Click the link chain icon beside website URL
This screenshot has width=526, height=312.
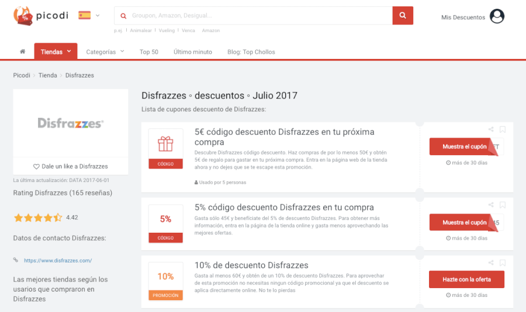(x=16, y=260)
